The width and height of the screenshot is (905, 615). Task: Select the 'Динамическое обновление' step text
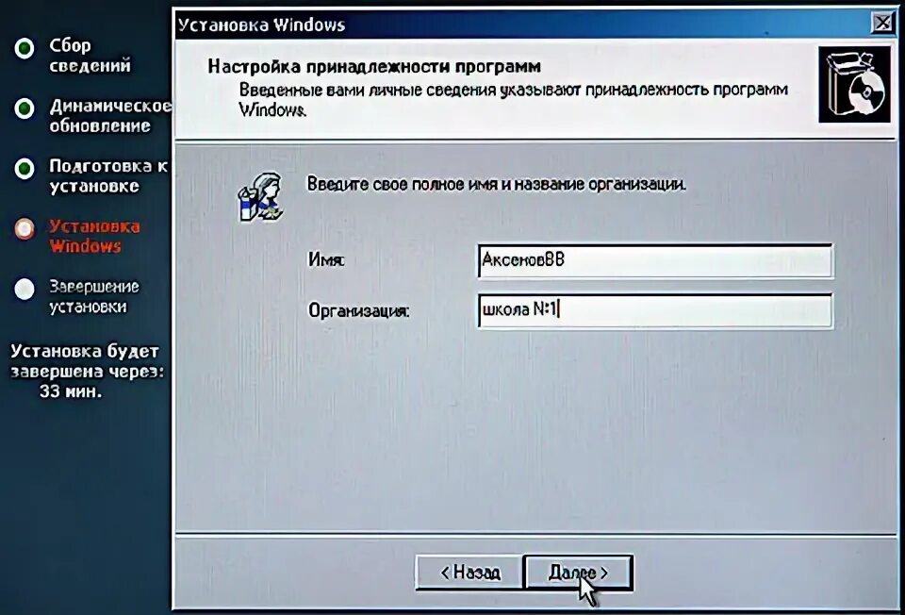[109, 115]
